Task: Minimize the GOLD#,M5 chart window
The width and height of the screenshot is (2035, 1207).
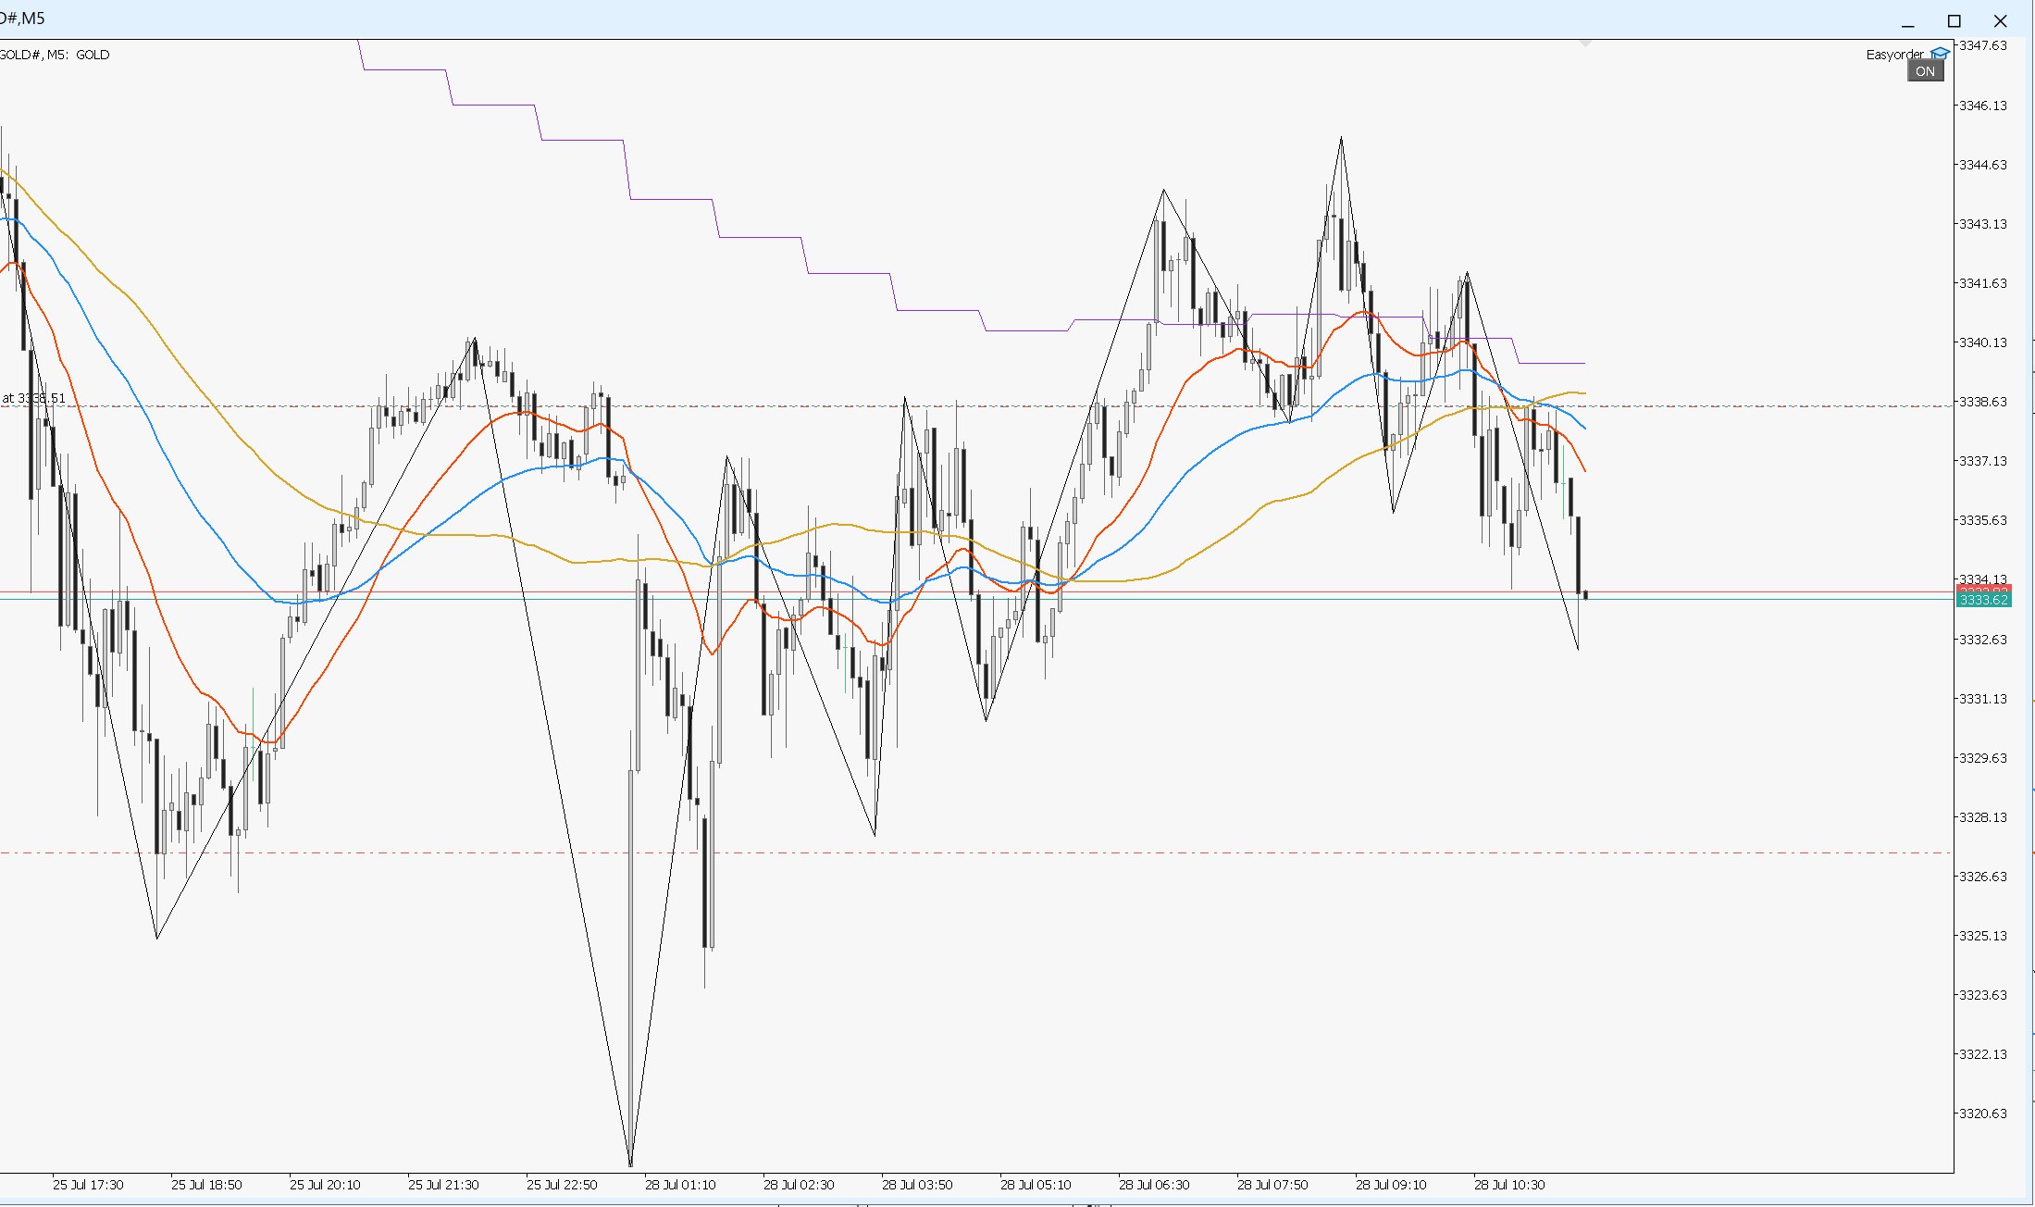Action: tap(1907, 20)
